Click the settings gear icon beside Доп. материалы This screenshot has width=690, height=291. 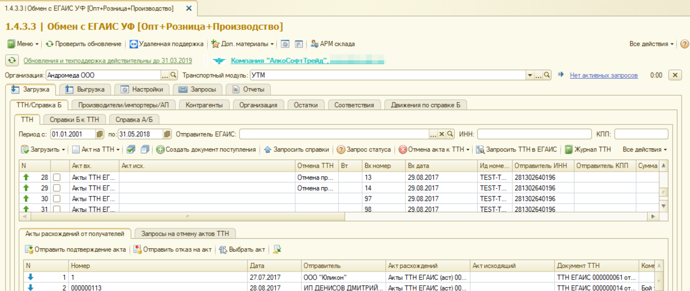pyautogui.click(x=285, y=44)
